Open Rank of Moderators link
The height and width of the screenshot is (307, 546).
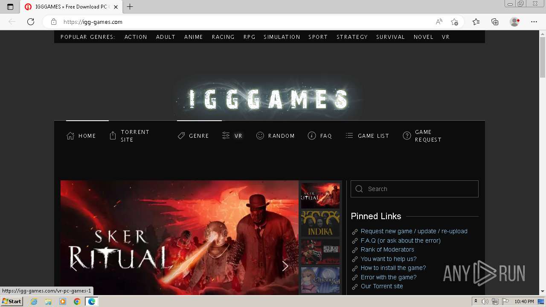[x=387, y=249]
